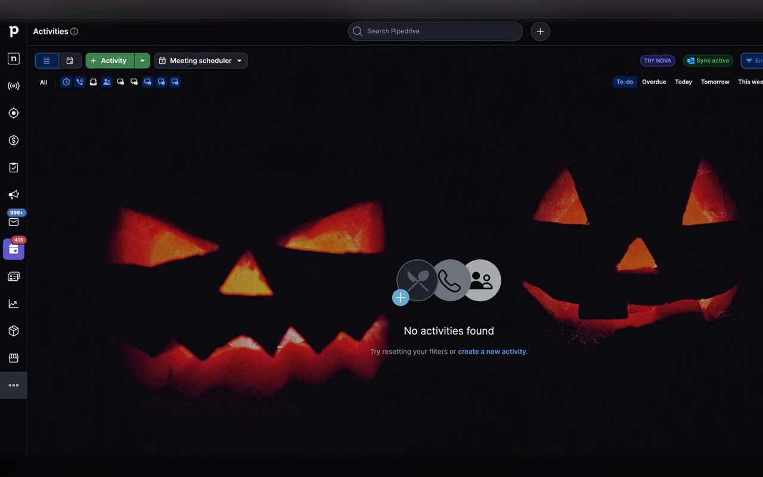
Task: Click the info icon next to Activities title
Action: point(74,32)
